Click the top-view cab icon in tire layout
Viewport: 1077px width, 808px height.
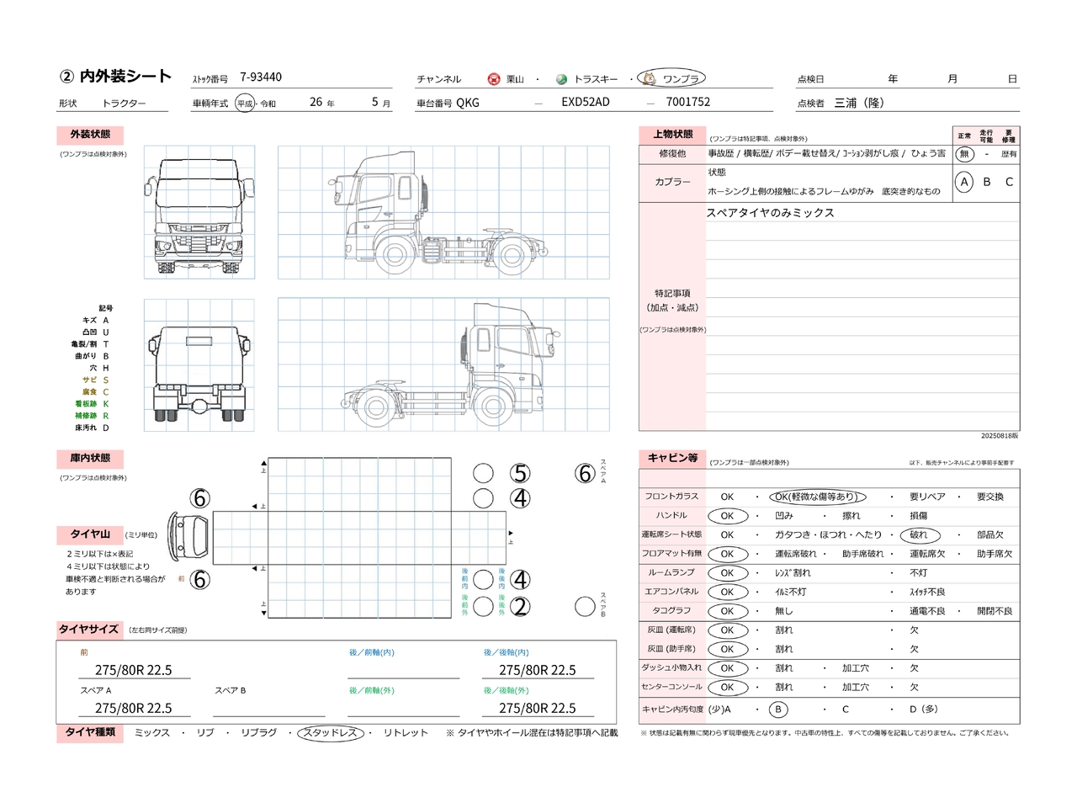[x=188, y=534]
